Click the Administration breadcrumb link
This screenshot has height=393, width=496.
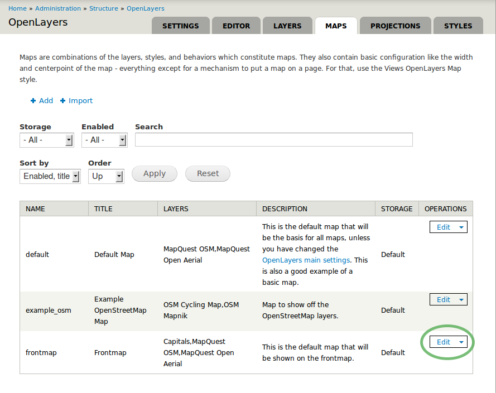[58, 8]
